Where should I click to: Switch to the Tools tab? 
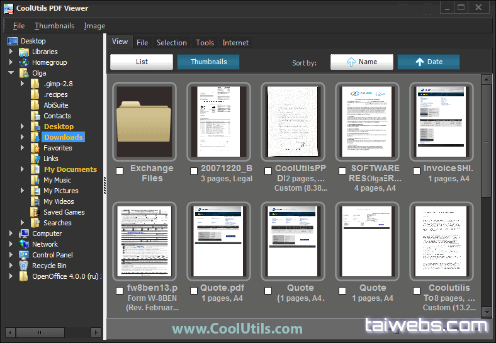205,43
